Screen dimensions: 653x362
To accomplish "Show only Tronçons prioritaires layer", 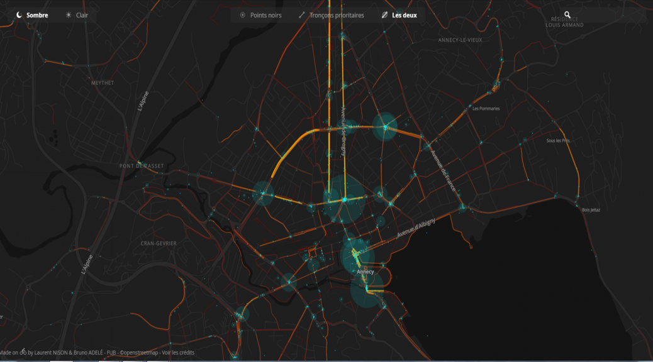I will point(332,15).
